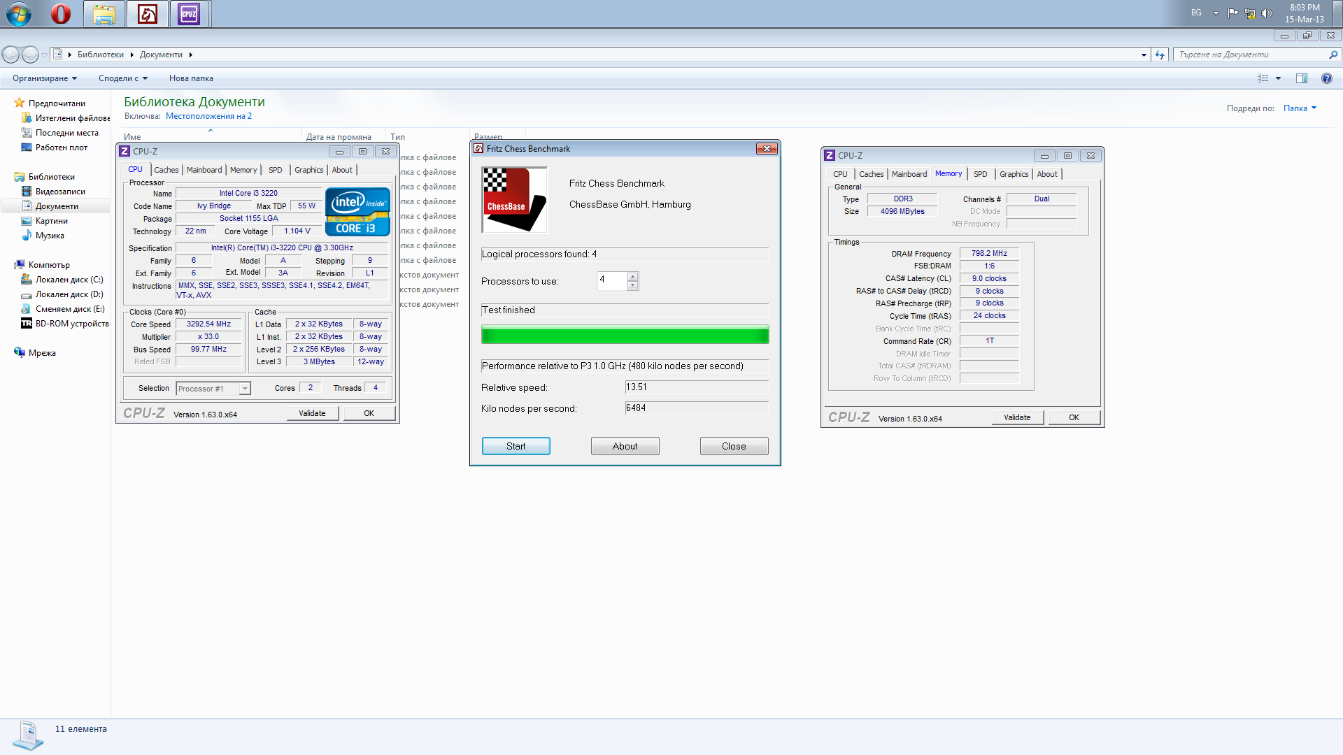This screenshot has height=755, width=1343.
Task: Open recent pages dropdown arrow
Action: click(44, 55)
